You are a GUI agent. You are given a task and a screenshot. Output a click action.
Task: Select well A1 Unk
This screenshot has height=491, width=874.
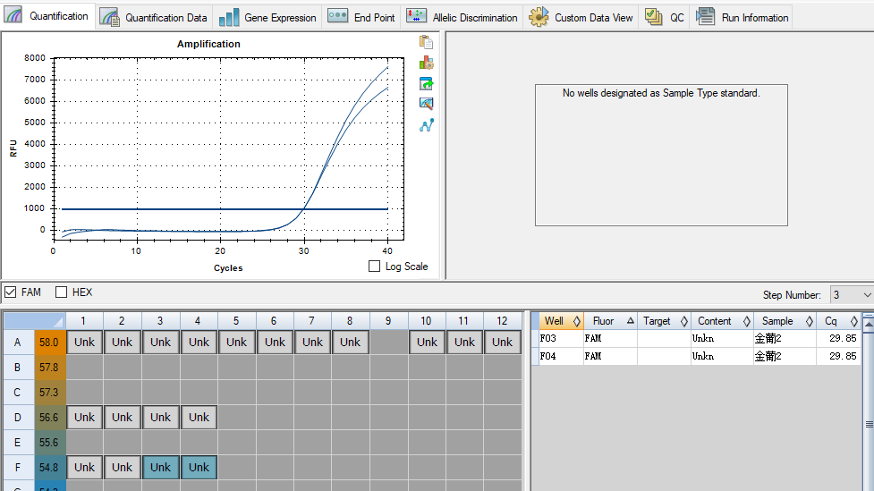coord(85,343)
